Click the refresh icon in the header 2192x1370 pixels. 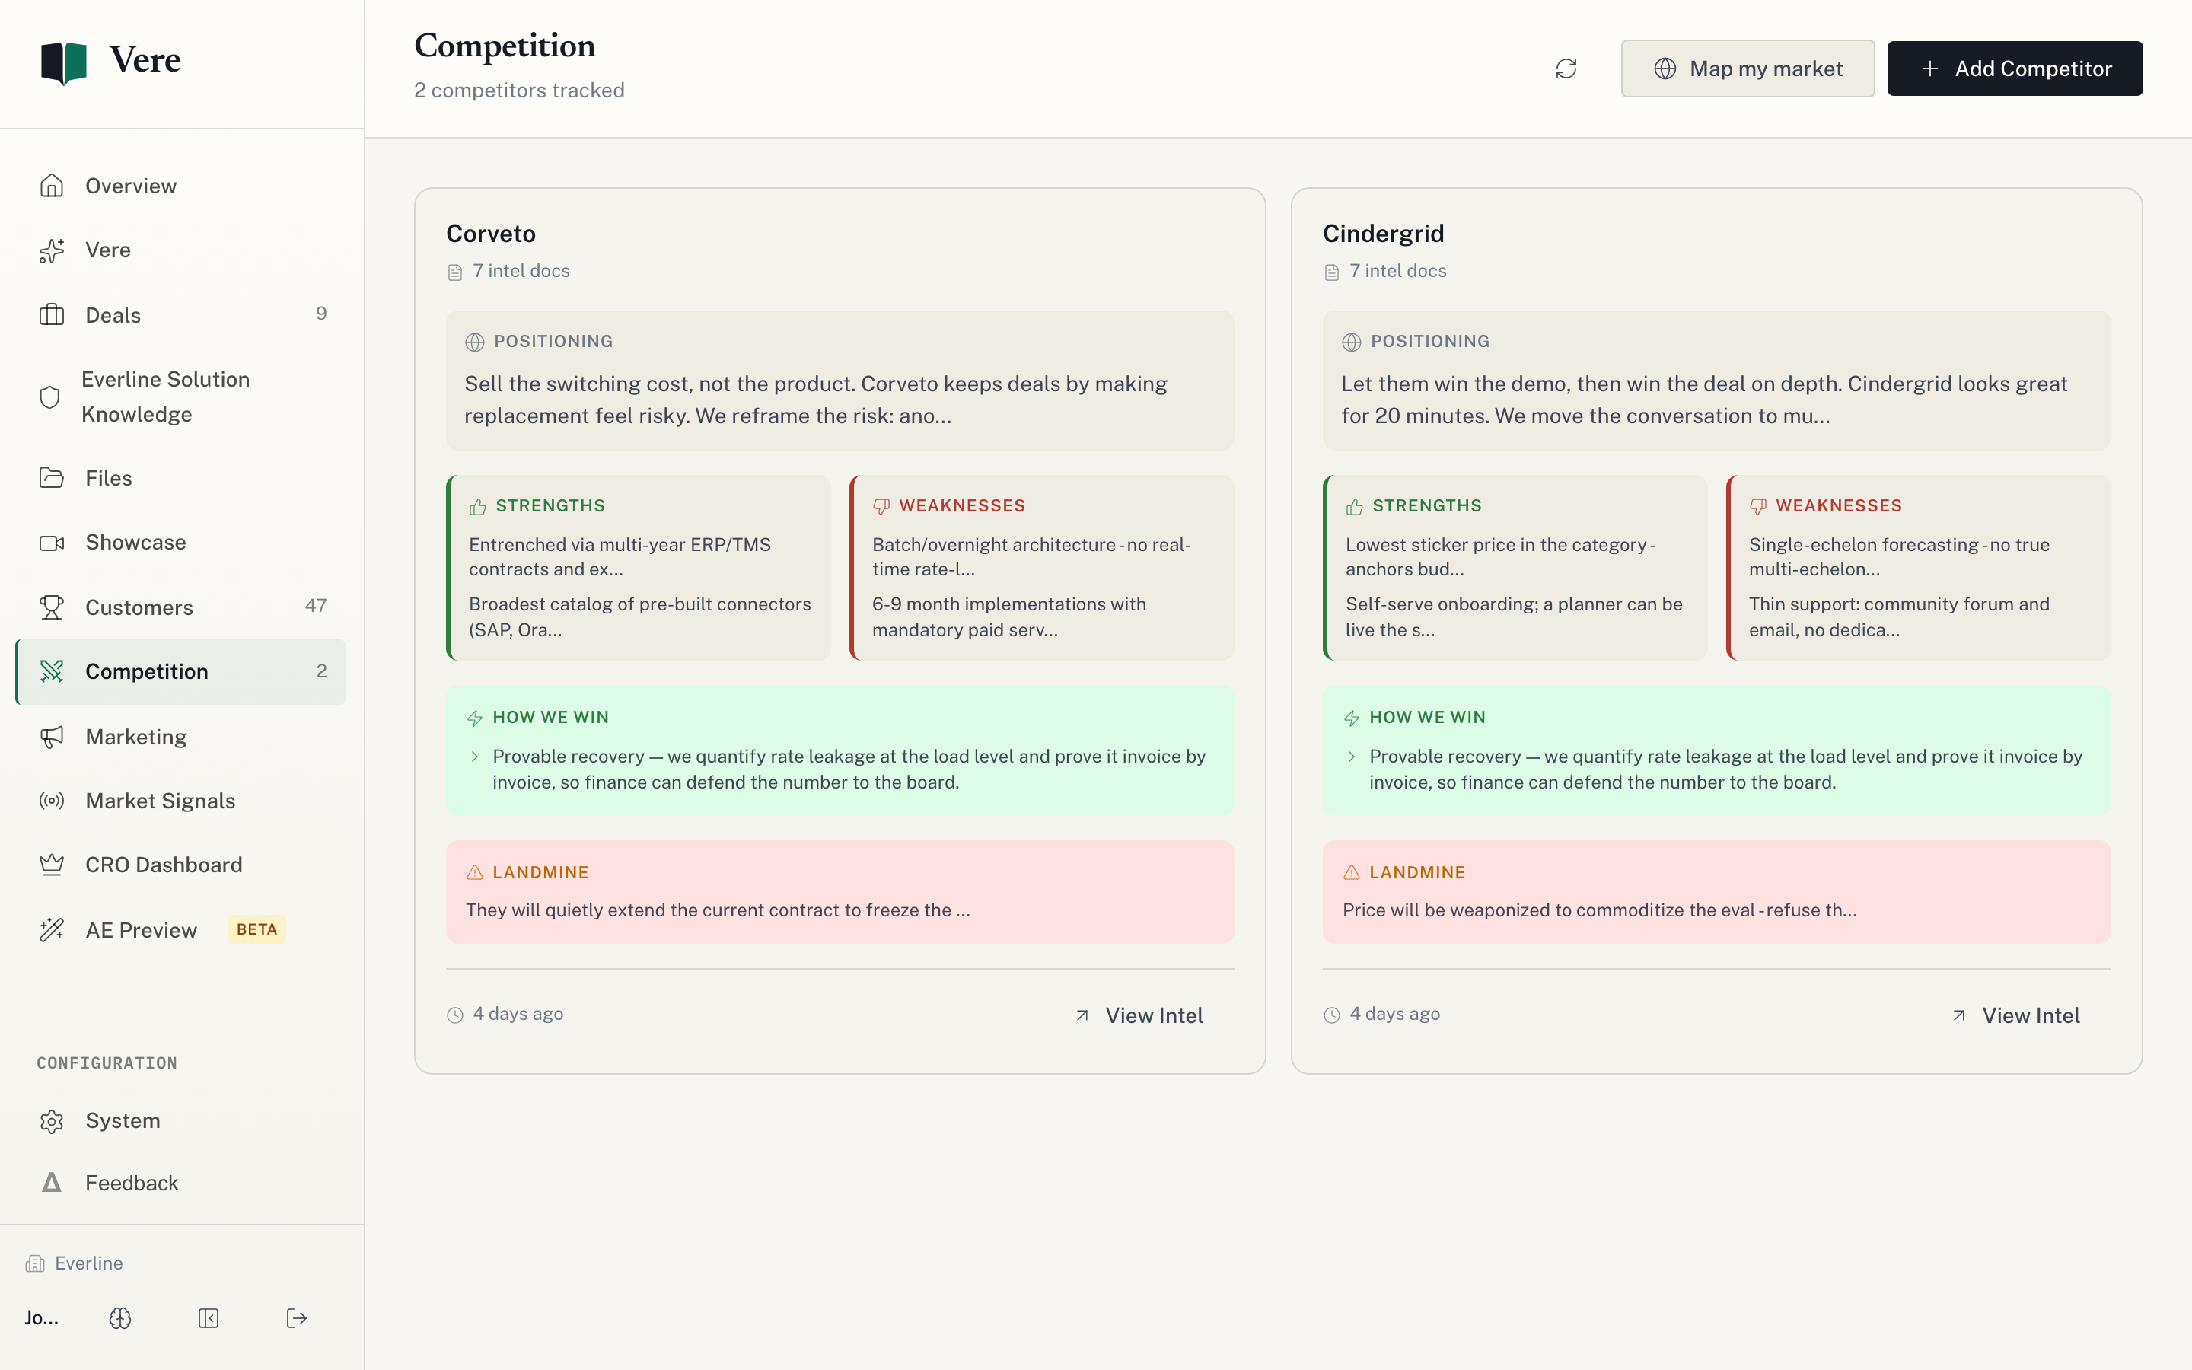(x=1566, y=68)
